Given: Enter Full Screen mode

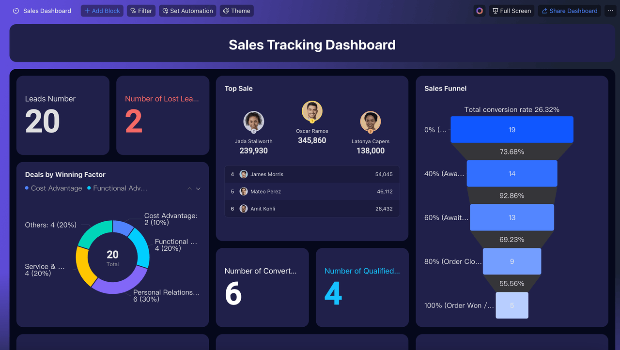Looking at the screenshot, I should tap(511, 11).
